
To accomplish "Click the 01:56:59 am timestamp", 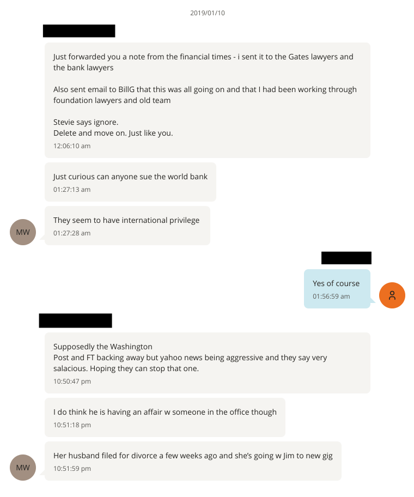I will [331, 296].
